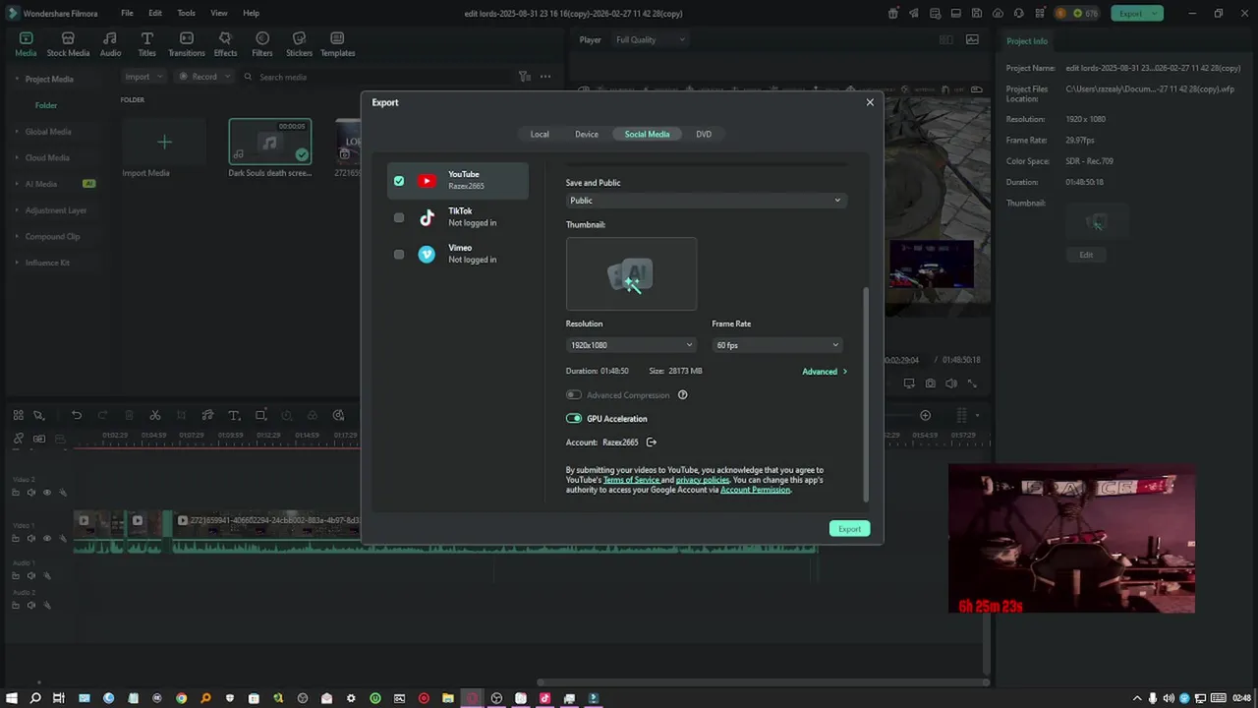Open the Stickers library tab
Image resolution: width=1258 pixels, height=708 pixels.
(299, 44)
